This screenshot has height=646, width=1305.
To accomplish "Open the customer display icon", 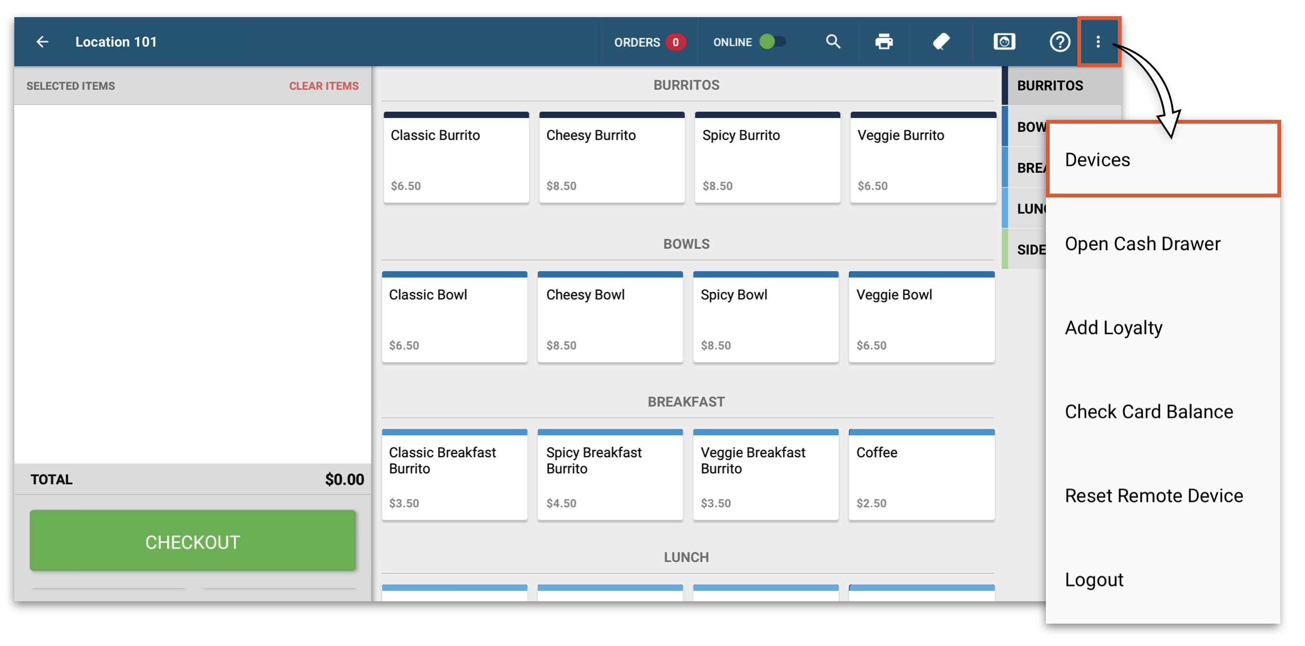I will tap(1004, 41).
